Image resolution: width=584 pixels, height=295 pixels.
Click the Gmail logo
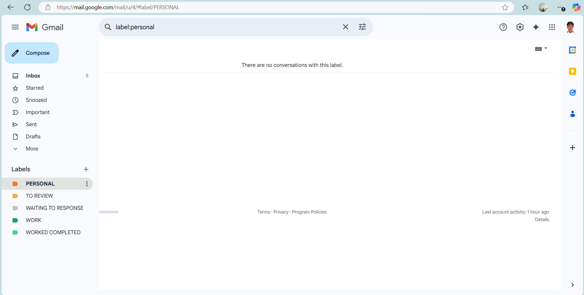(45, 27)
